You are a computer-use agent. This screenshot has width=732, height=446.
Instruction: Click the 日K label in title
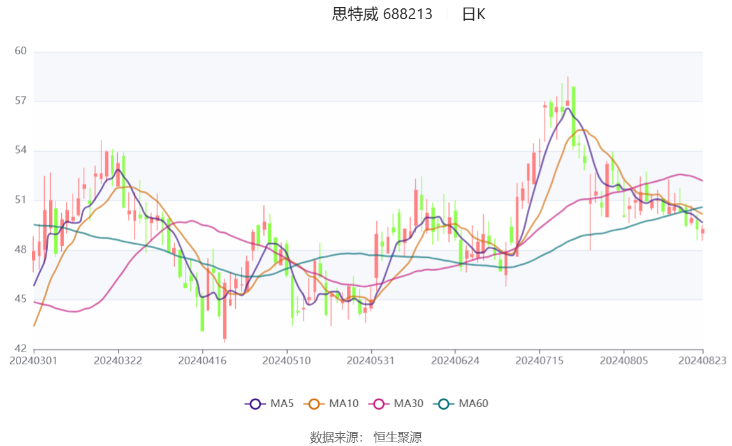tap(473, 14)
